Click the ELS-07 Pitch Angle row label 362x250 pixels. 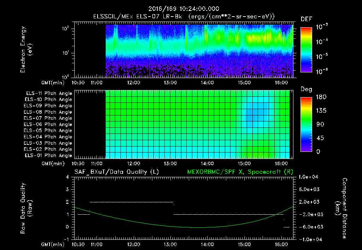pyautogui.click(x=48, y=118)
